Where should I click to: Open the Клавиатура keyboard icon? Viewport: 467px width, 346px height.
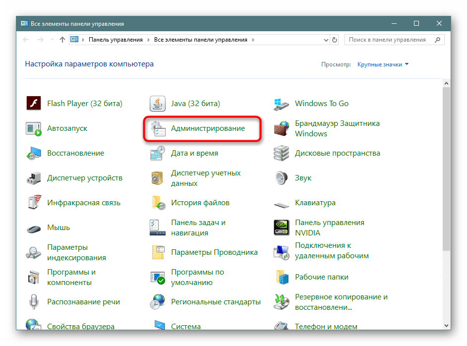pos(282,205)
